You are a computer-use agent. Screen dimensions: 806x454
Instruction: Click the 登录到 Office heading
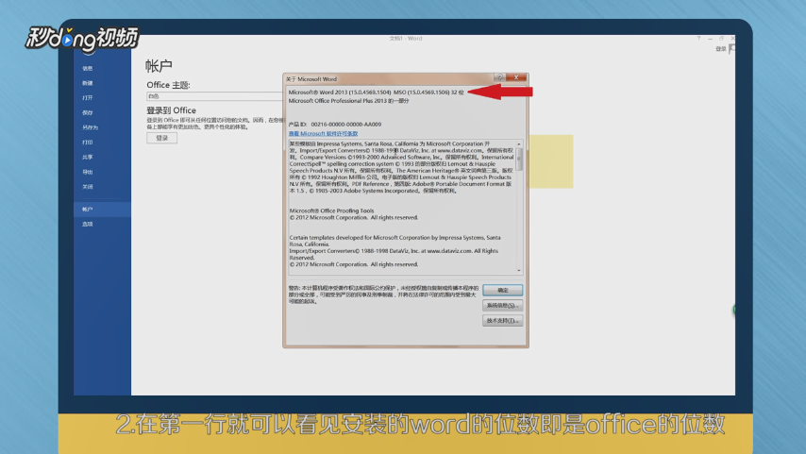[171, 110]
